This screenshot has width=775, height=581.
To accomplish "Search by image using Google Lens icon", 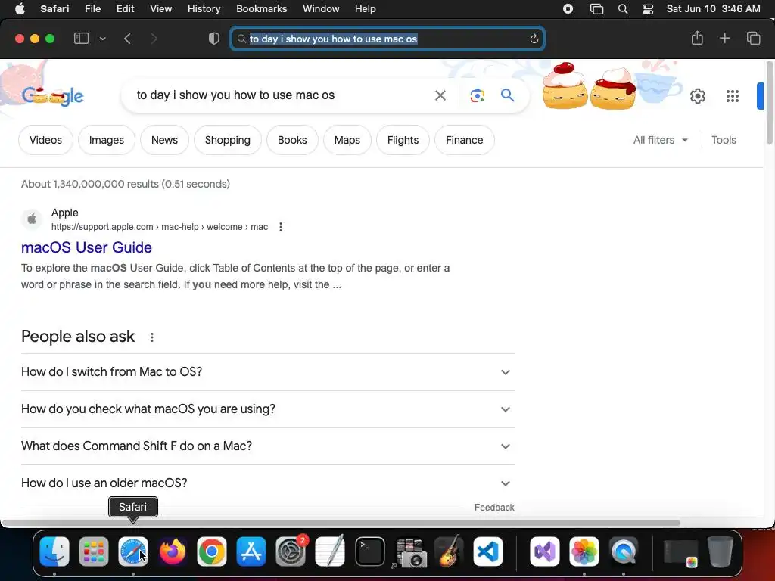I will (x=477, y=95).
